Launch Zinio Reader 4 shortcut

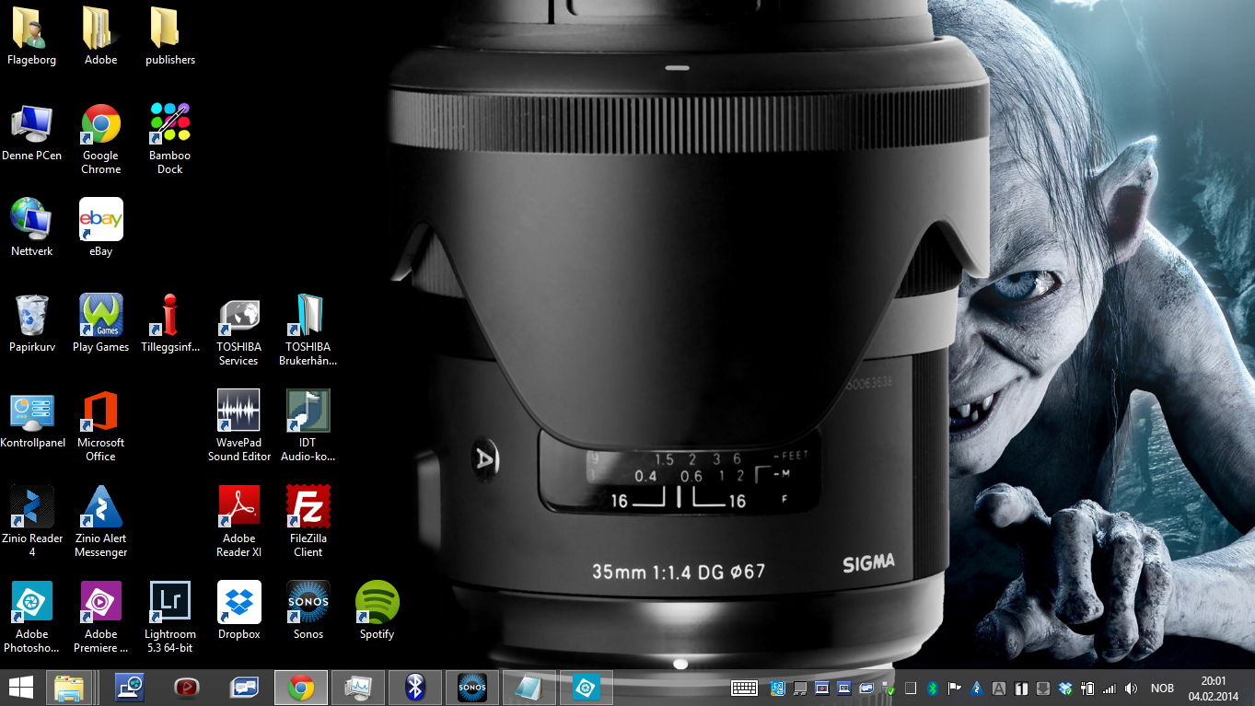[31, 522]
